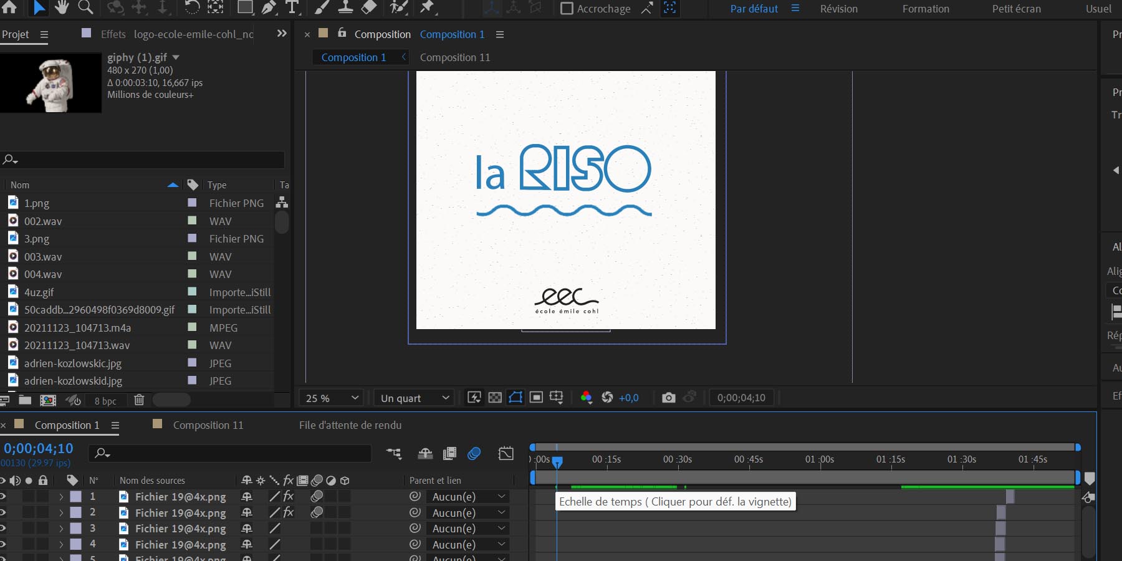Screen dimensions: 1122x561
Task: Open giphy (1).gif footage dropdown arrow
Action: point(176,57)
